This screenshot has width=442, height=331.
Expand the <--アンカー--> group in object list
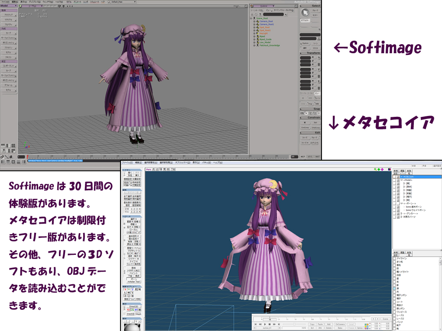click(x=402, y=214)
